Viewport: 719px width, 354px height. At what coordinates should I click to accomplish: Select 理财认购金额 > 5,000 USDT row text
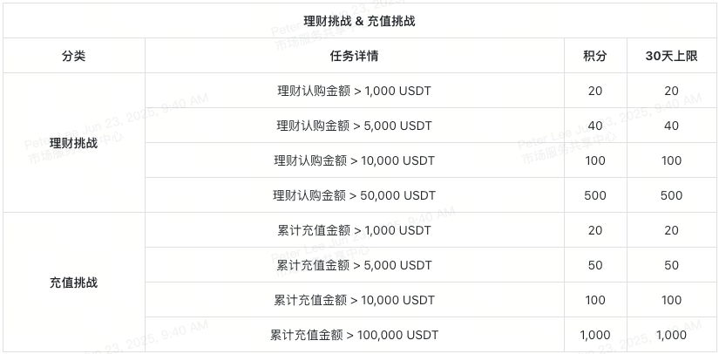(x=354, y=126)
